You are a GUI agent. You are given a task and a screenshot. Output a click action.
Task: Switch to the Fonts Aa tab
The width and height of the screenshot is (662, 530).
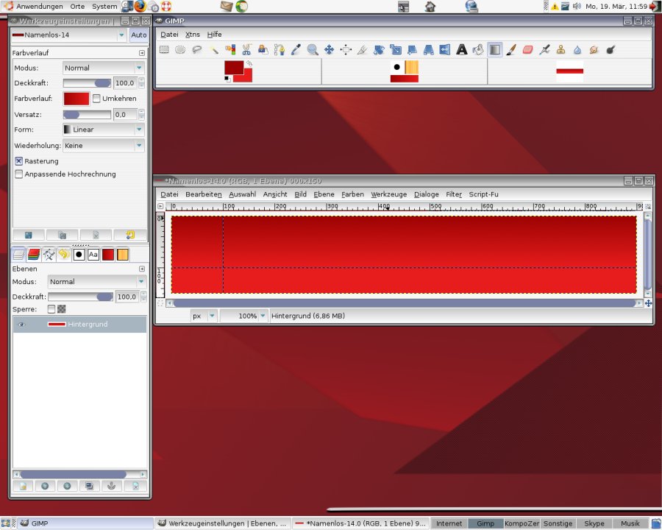click(93, 255)
